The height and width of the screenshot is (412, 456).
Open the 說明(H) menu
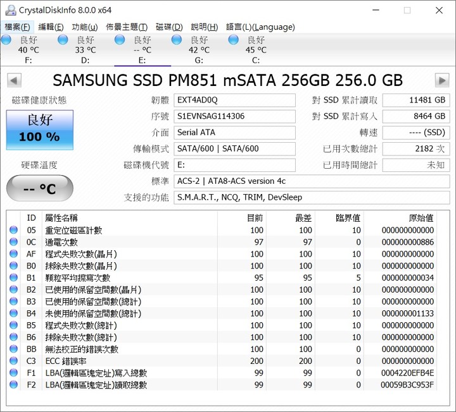(x=204, y=27)
